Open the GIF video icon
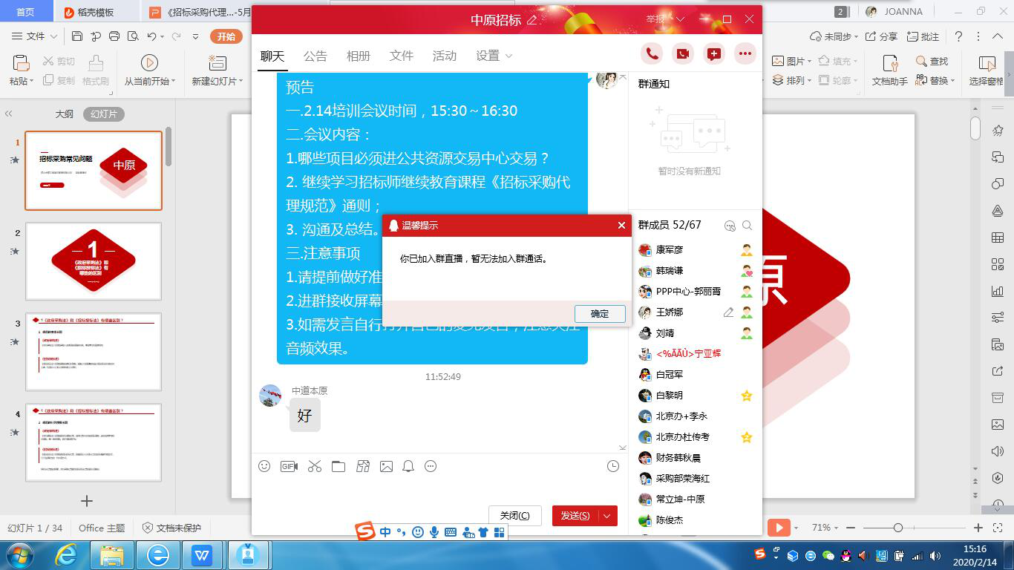Screen dimensions: 1014x570 pyautogui.click(x=289, y=466)
